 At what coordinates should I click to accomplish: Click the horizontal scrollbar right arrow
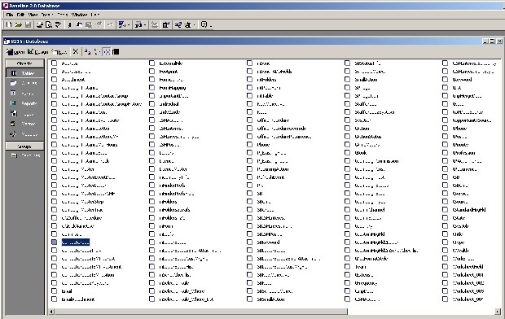(498, 312)
